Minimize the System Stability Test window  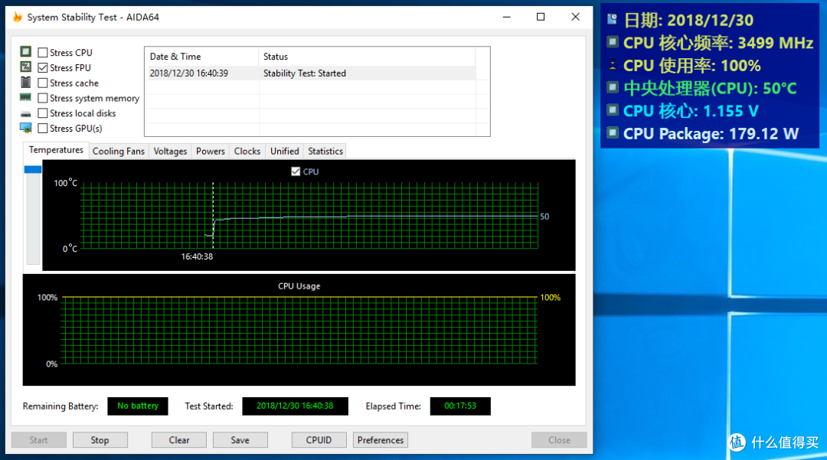tap(507, 17)
